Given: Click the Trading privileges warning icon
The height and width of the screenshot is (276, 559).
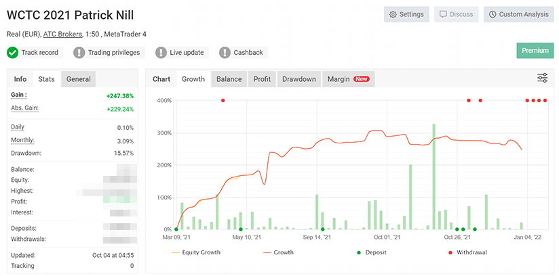Looking at the screenshot, I should coord(79,53).
